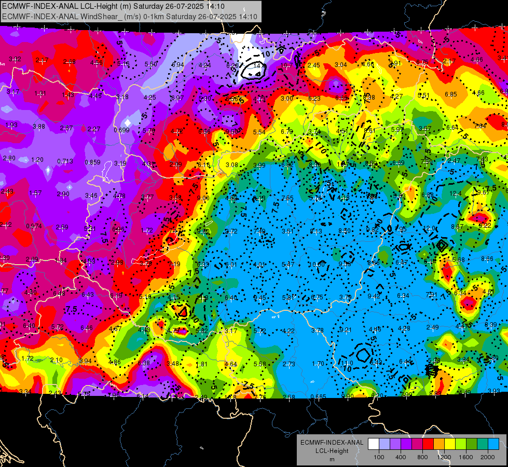
Task: Click the 800 tick label in legend
Action: 422,457
